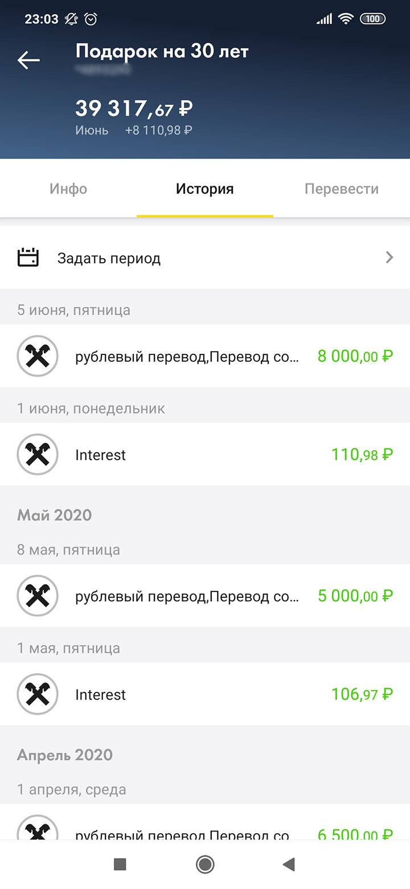Open the 5 000,00 ₽ transfer details

[x=205, y=596]
